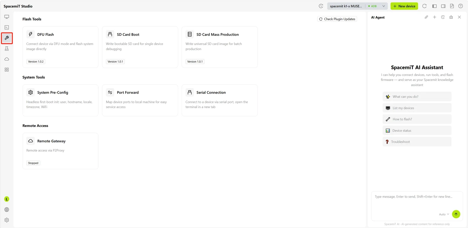Image resolution: width=468 pixels, height=228 pixels.
Task: Open the terminal icon in left sidebar
Action: point(7,27)
